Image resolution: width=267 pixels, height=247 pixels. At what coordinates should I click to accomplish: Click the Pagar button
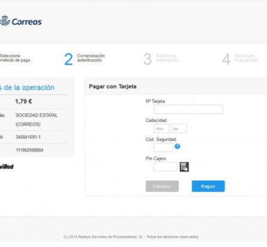pos(208,186)
